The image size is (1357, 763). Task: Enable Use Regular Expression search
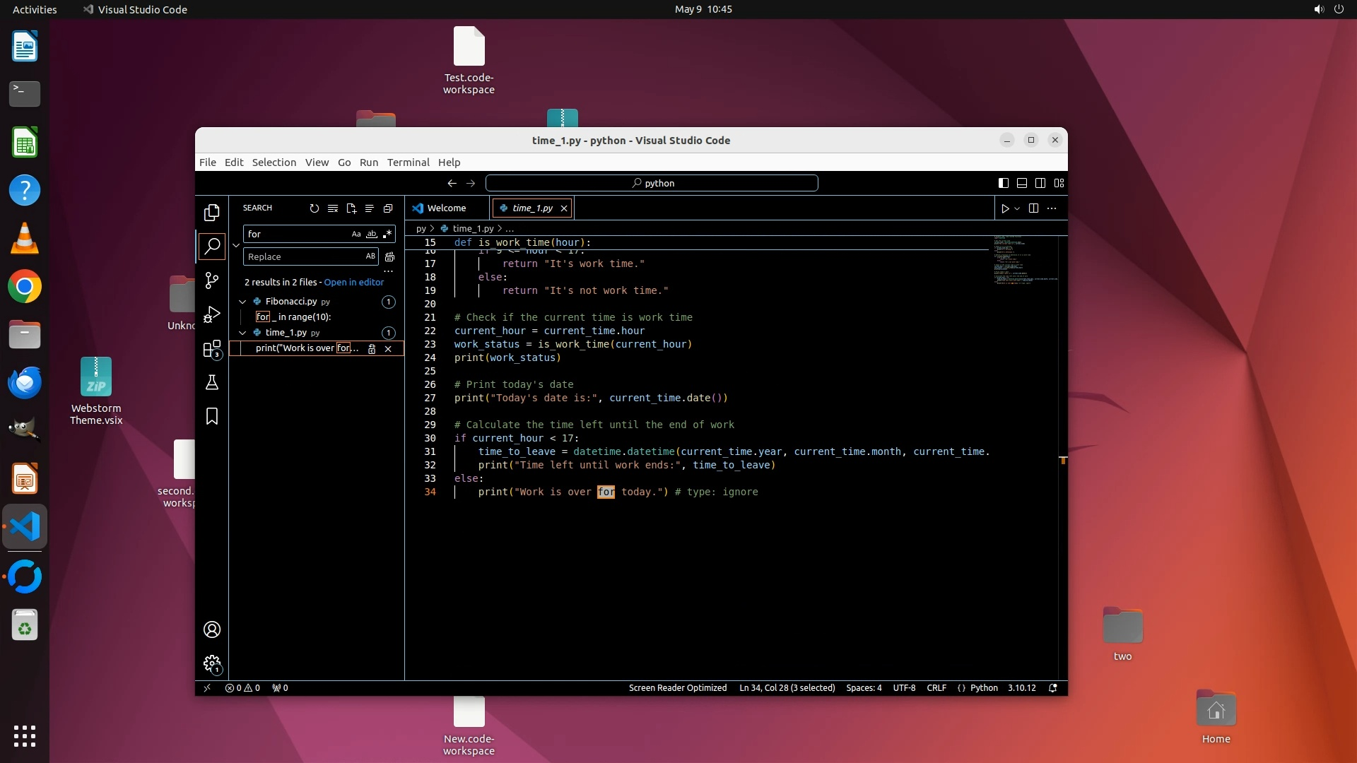coord(387,234)
